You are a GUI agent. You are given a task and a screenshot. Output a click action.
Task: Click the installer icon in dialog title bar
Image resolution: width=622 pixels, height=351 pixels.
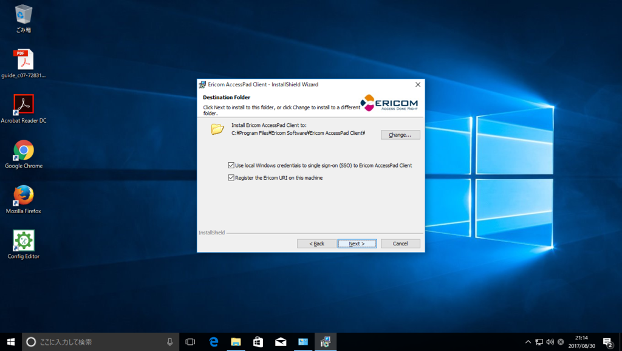[202, 84]
